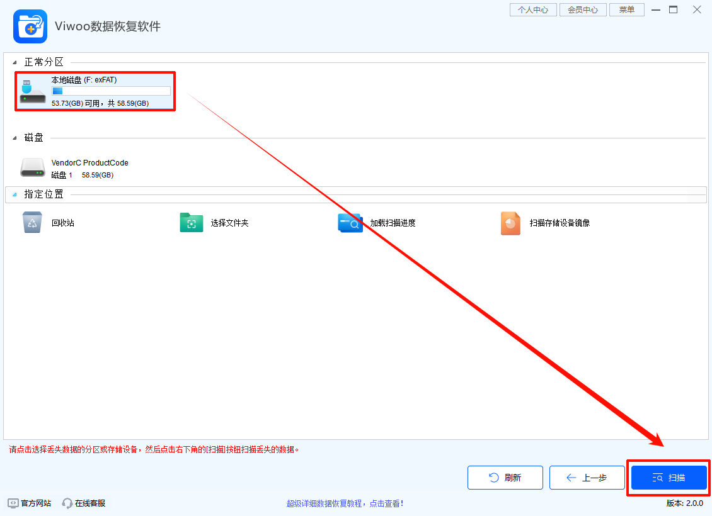Click the Scan Storage Device Image (扫描存储设备镜像) icon
Image resolution: width=712 pixels, height=516 pixels.
(x=510, y=223)
